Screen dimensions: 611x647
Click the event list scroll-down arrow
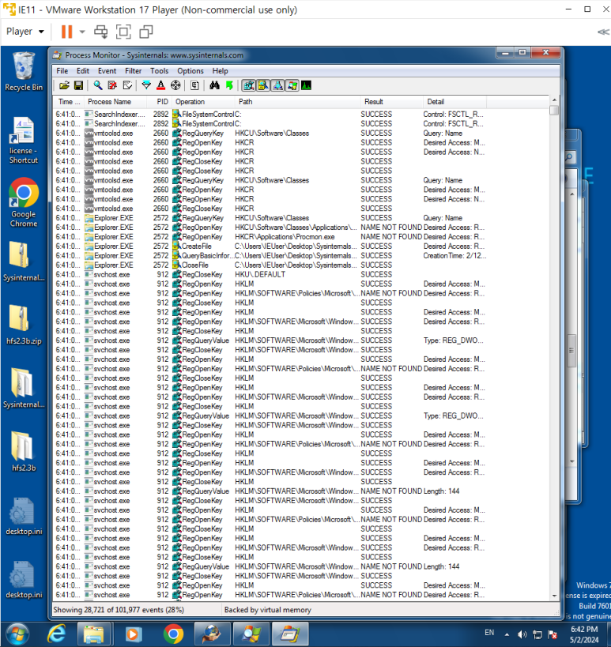pyautogui.click(x=554, y=596)
